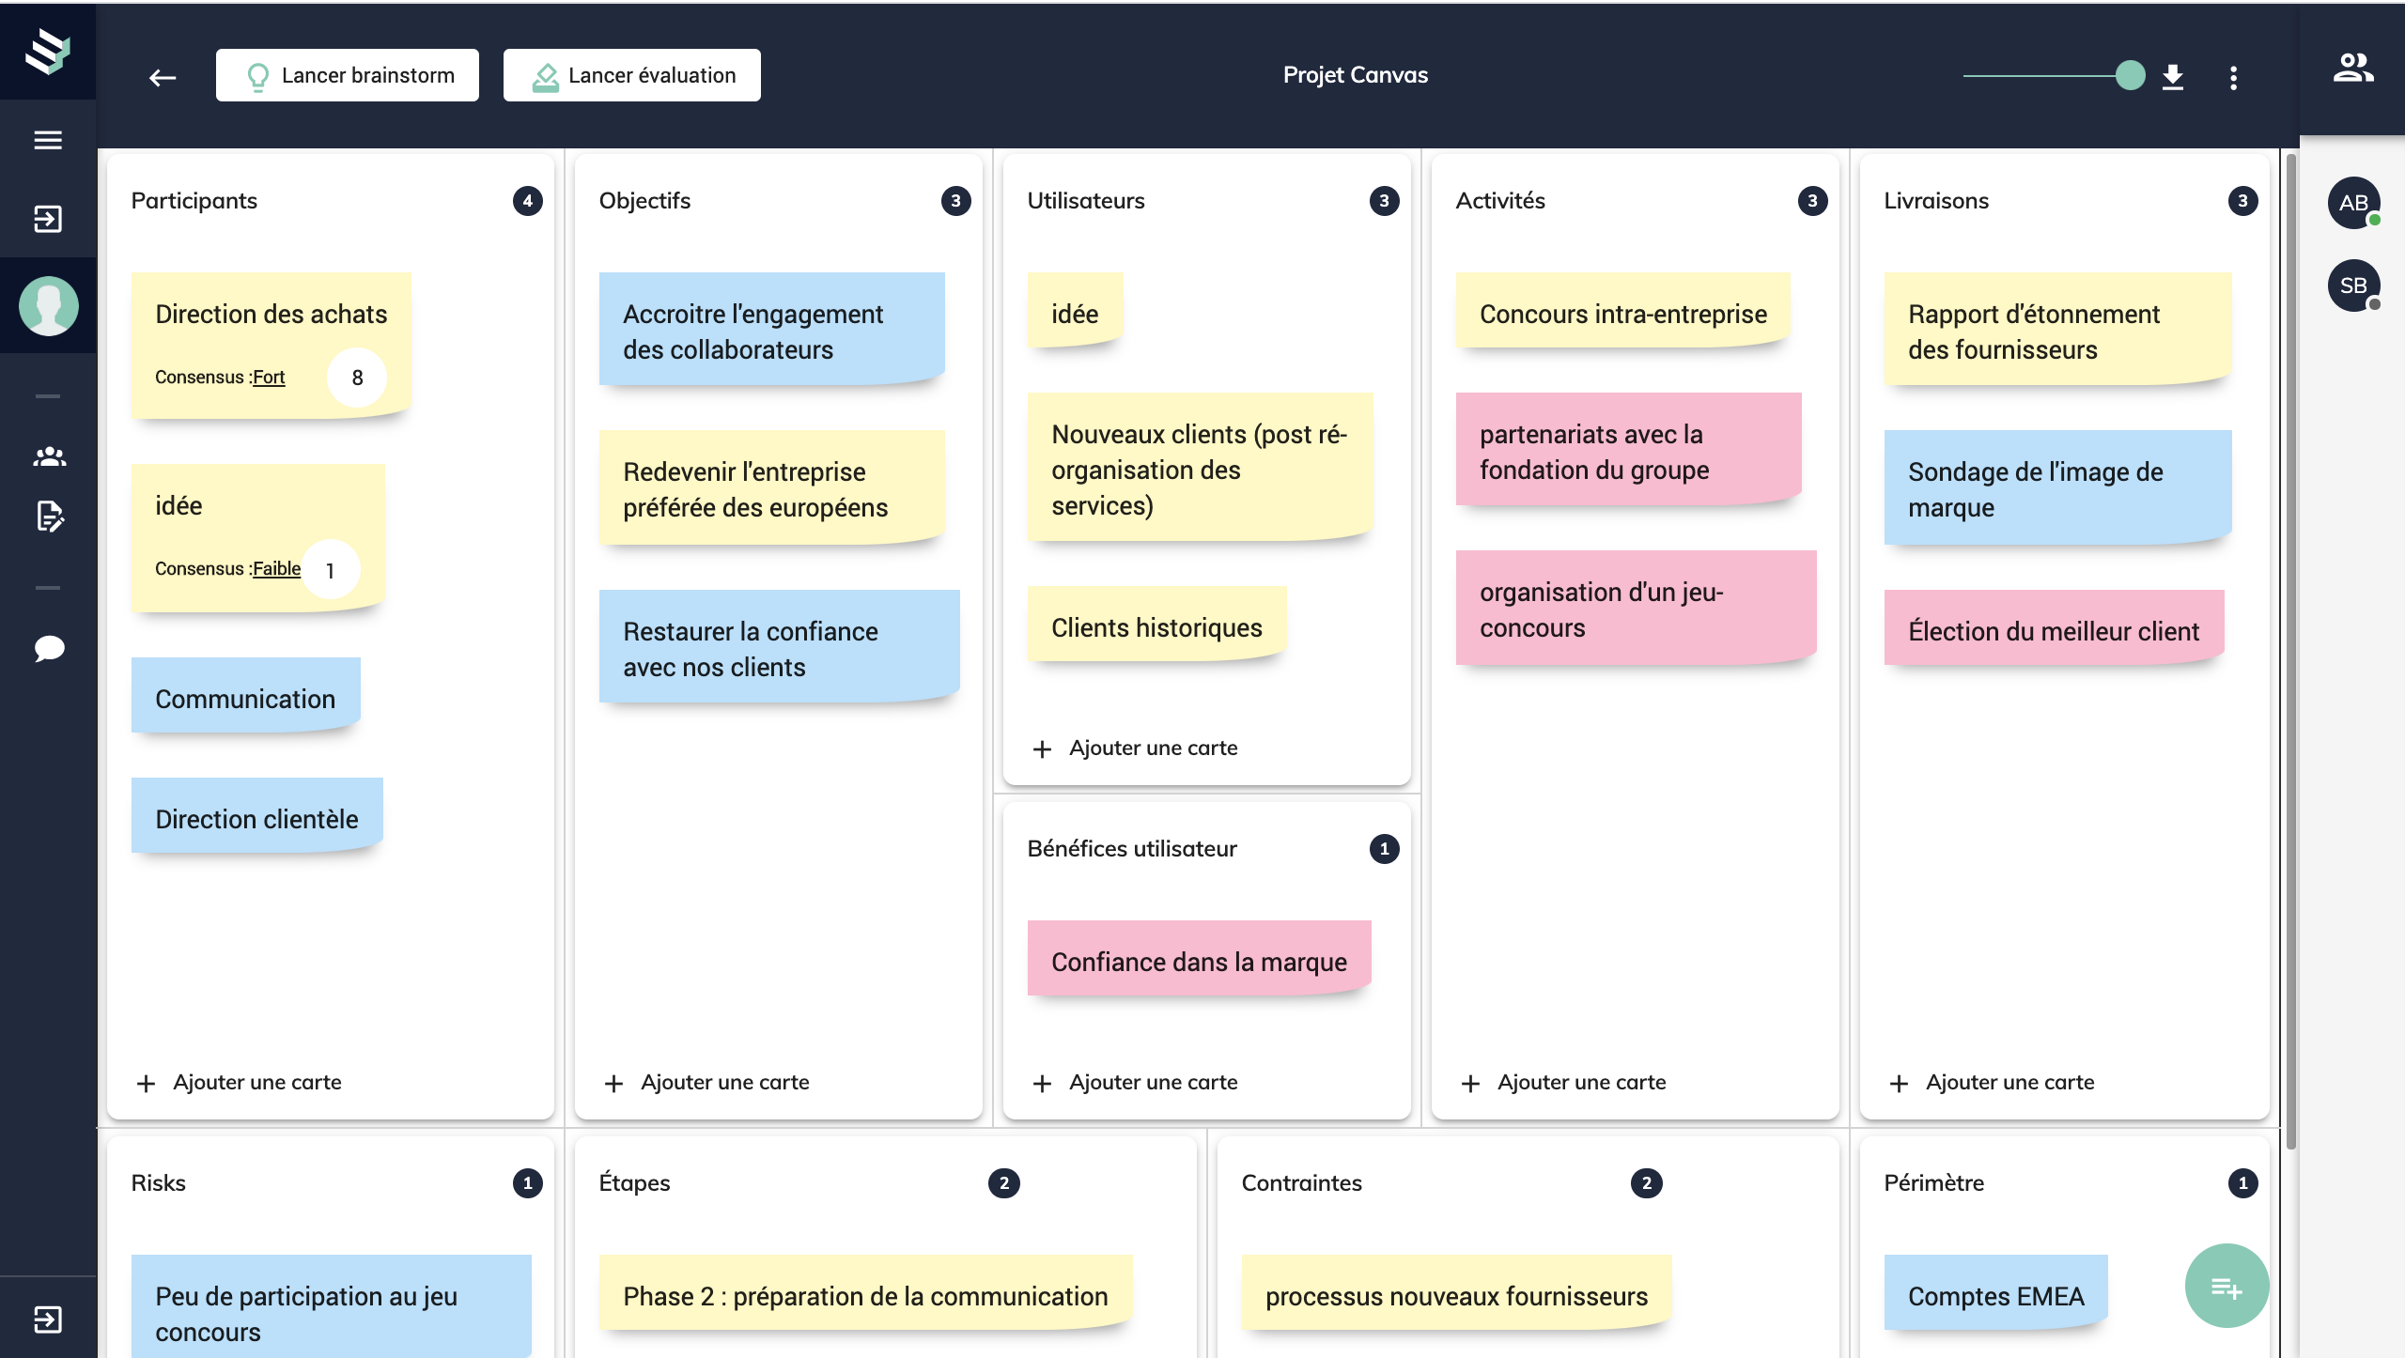Click the bottom sidebar exit icon
Image resolution: width=2405 pixels, height=1358 pixels.
[x=48, y=1319]
